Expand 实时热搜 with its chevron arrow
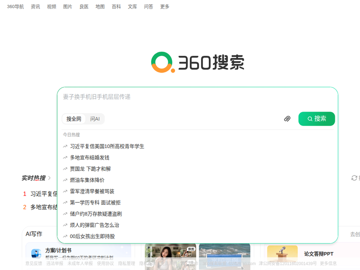Viewport: 360px width, 270px height. (49, 178)
